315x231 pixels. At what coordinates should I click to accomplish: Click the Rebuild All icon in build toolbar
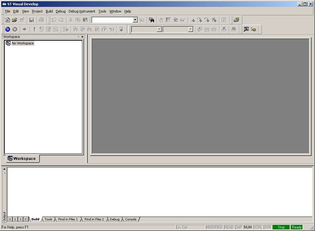coord(214,29)
